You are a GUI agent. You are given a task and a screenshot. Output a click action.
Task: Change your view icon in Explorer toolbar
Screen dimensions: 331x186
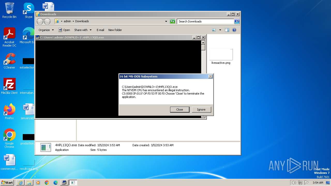(x=214, y=30)
